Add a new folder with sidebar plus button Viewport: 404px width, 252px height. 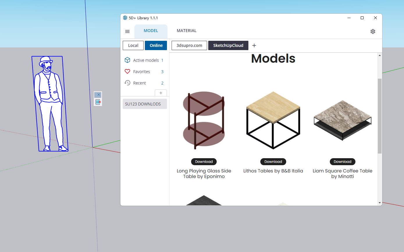[x=161, y=93]
